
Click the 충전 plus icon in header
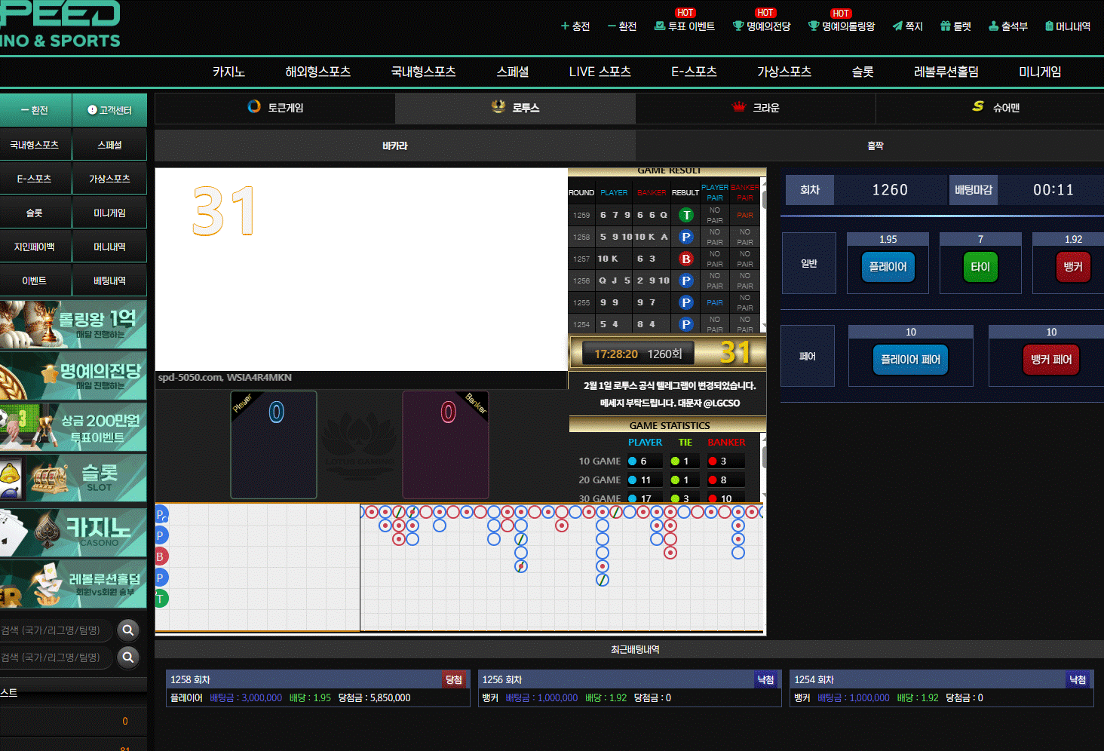point(565,26)
